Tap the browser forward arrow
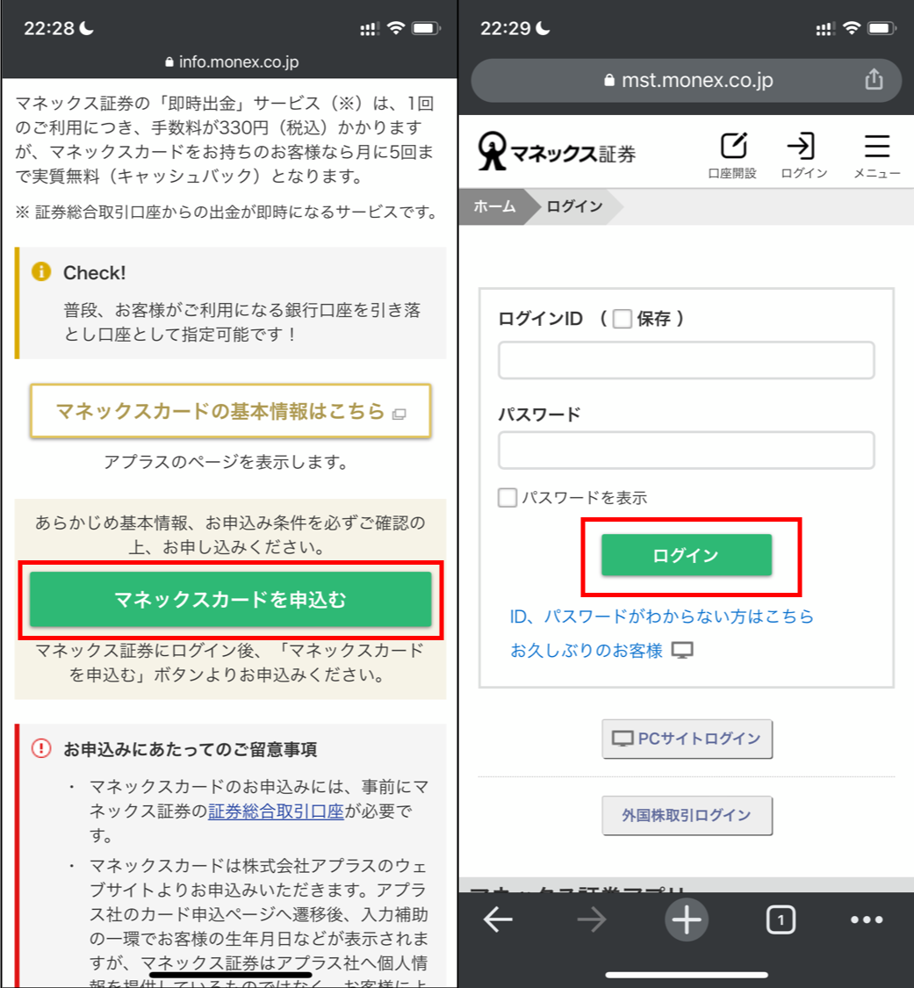This screenshot has height=988, width=914. [x=591, y=920]
